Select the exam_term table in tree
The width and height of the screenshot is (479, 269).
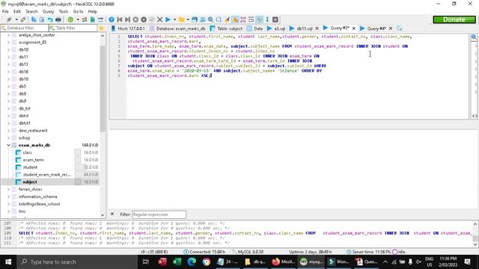point(34,160)
